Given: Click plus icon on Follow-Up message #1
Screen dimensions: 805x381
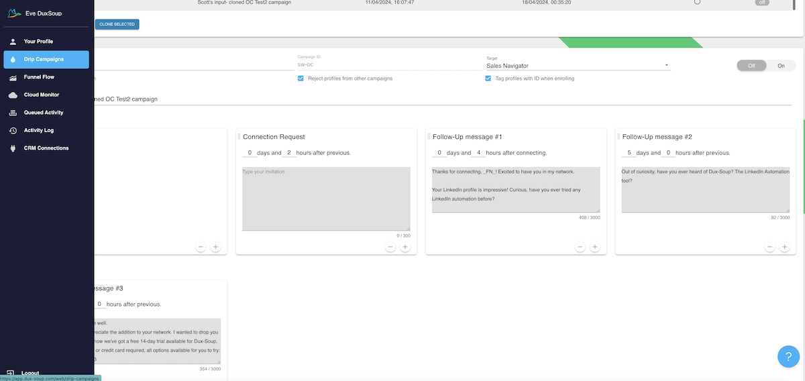Looking at the screenshot, I should click(x=595, y=247).
